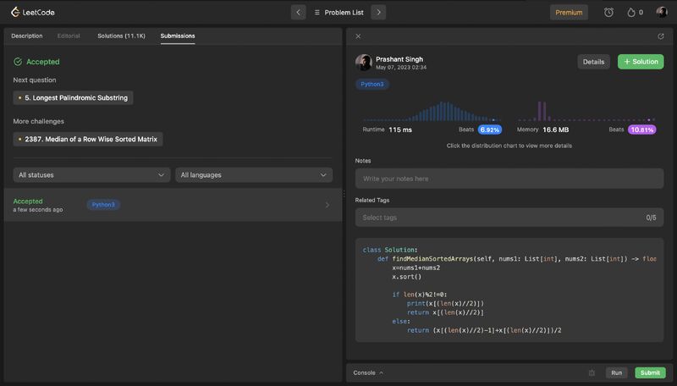
Task: Go to previous problem arrow
Action: (x=299, y=13)
